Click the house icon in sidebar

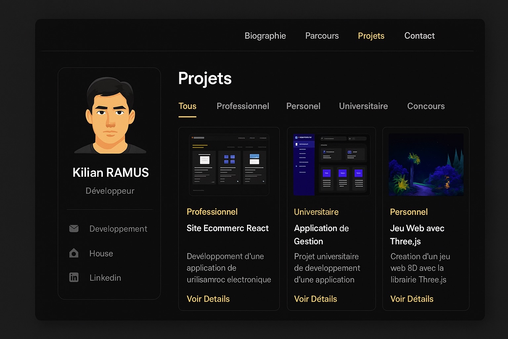(74, 254)
